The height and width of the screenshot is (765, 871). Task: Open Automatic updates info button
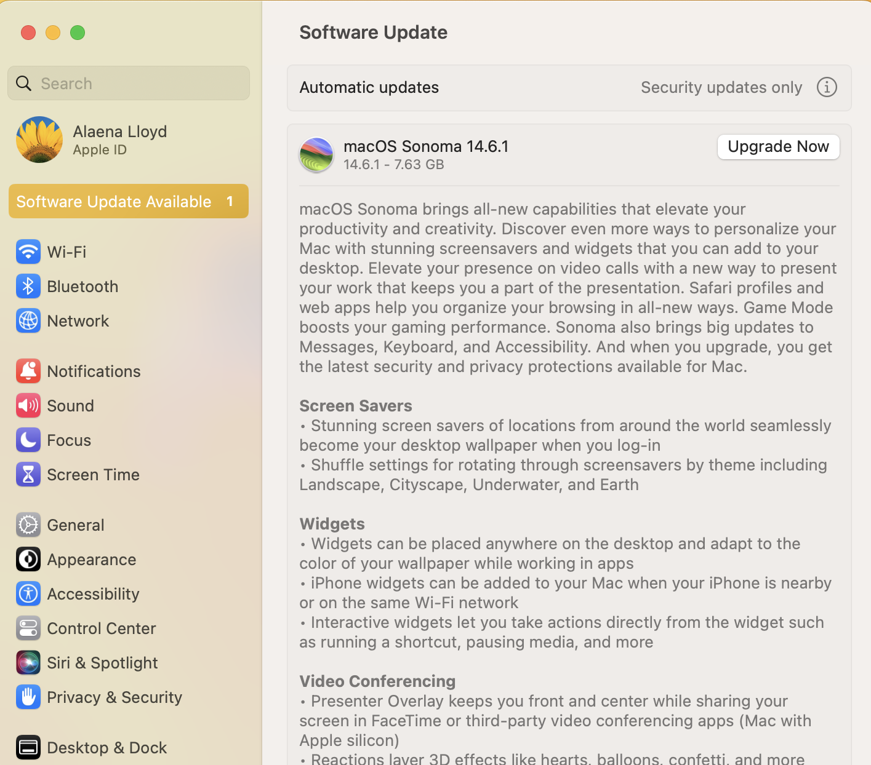pos(827,87)
